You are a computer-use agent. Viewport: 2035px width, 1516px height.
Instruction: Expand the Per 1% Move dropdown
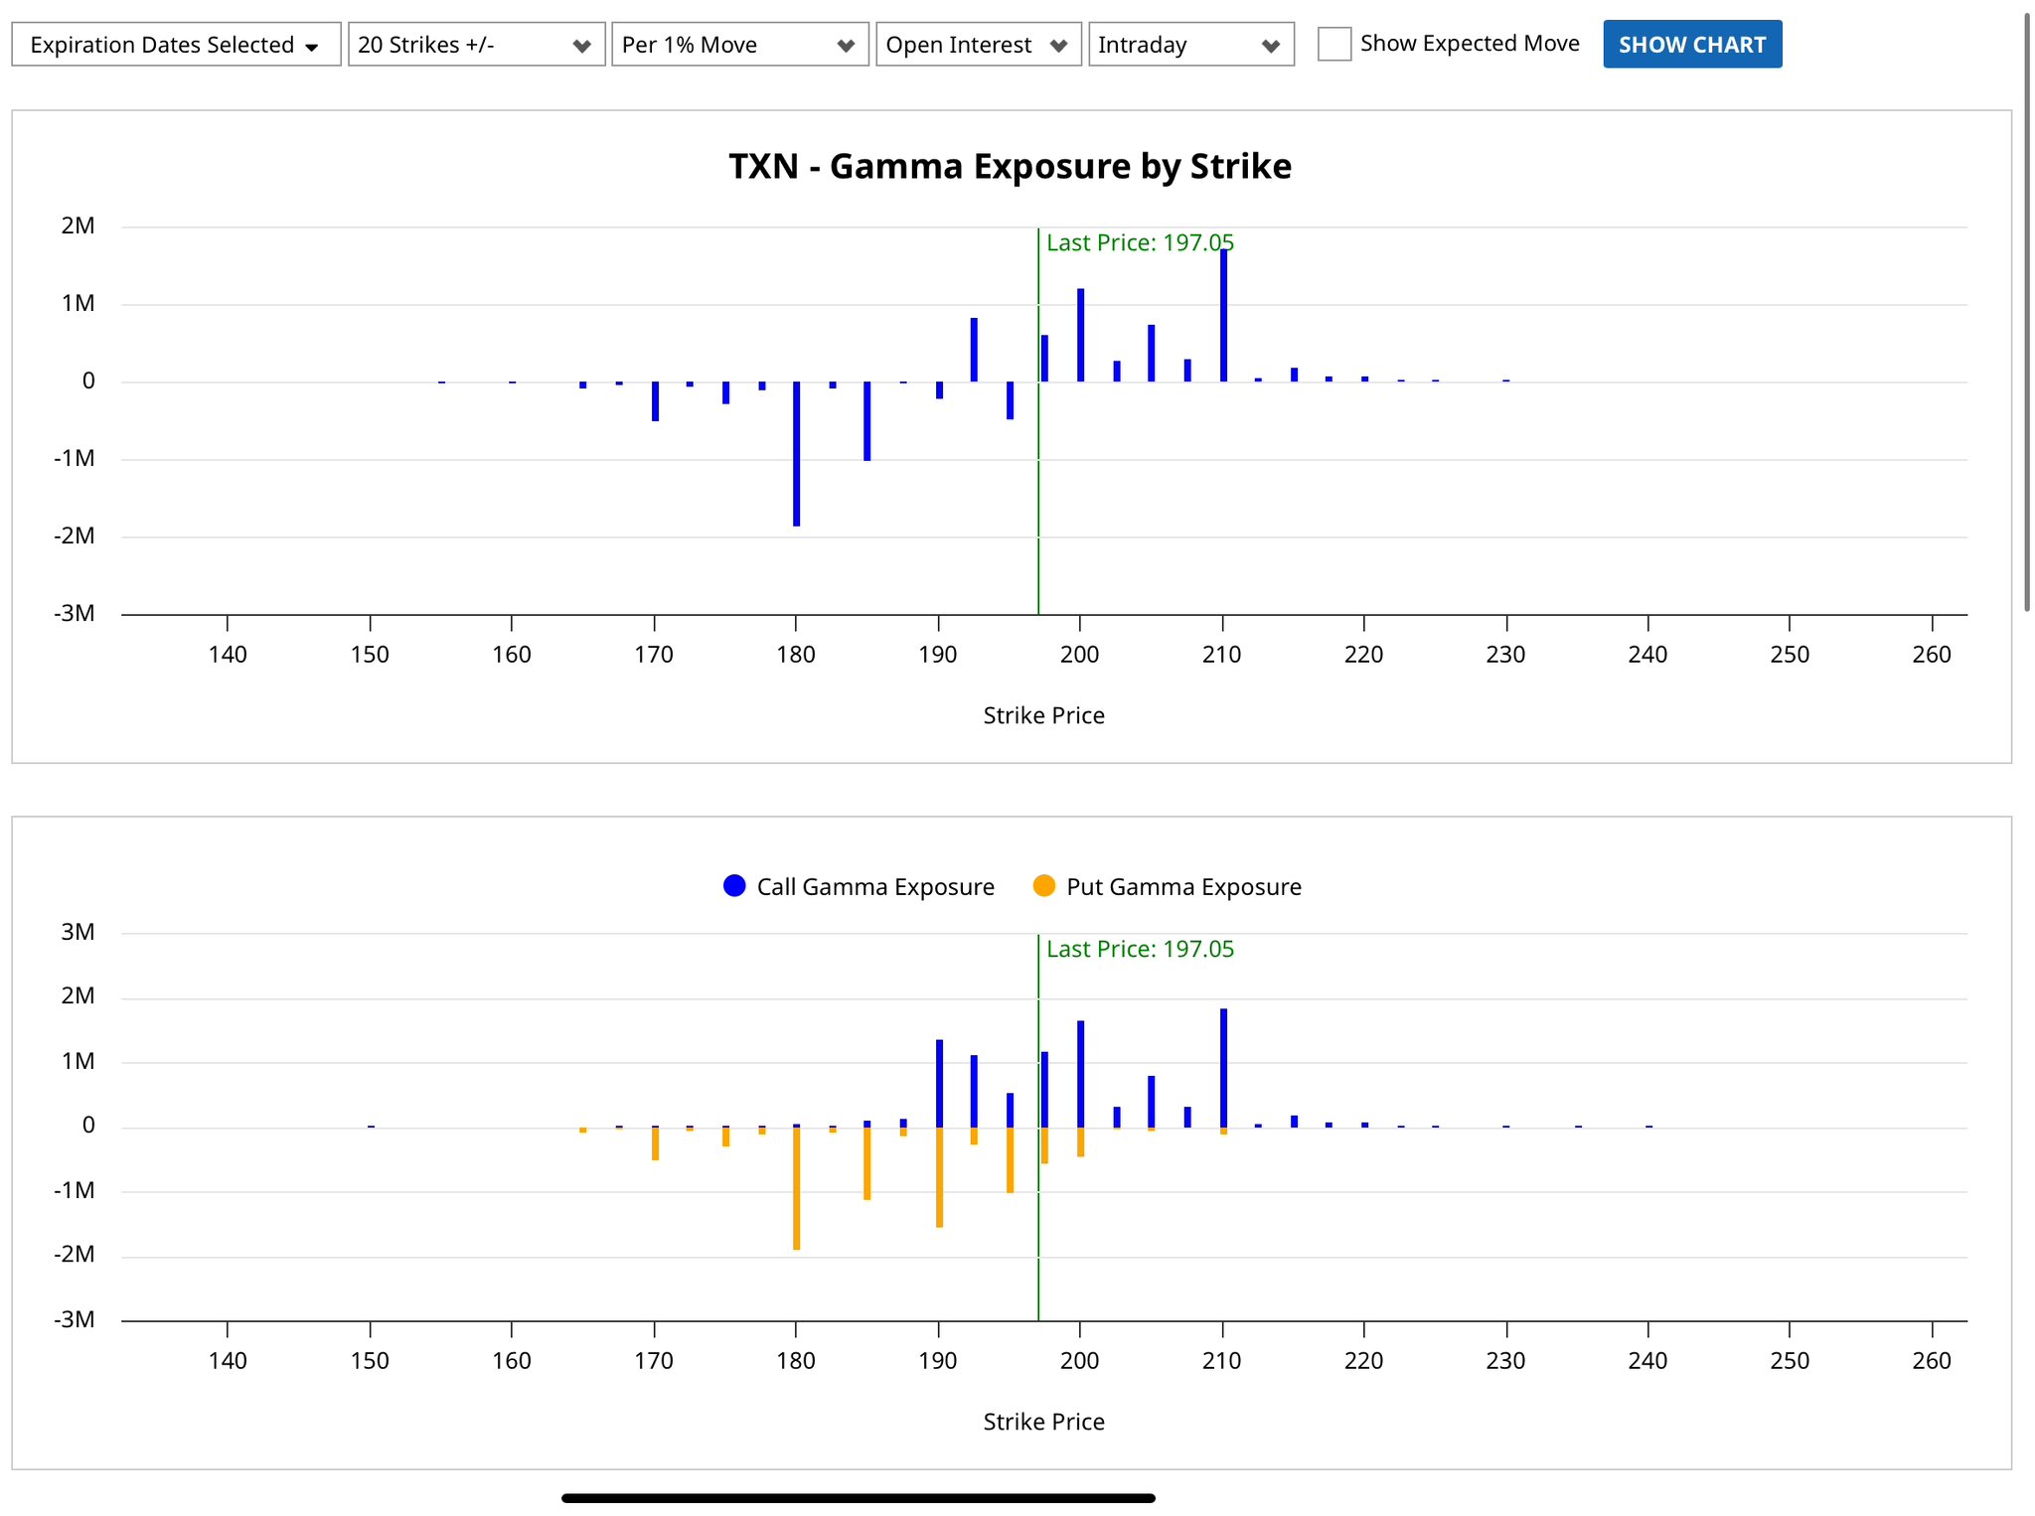pos(740,45)
